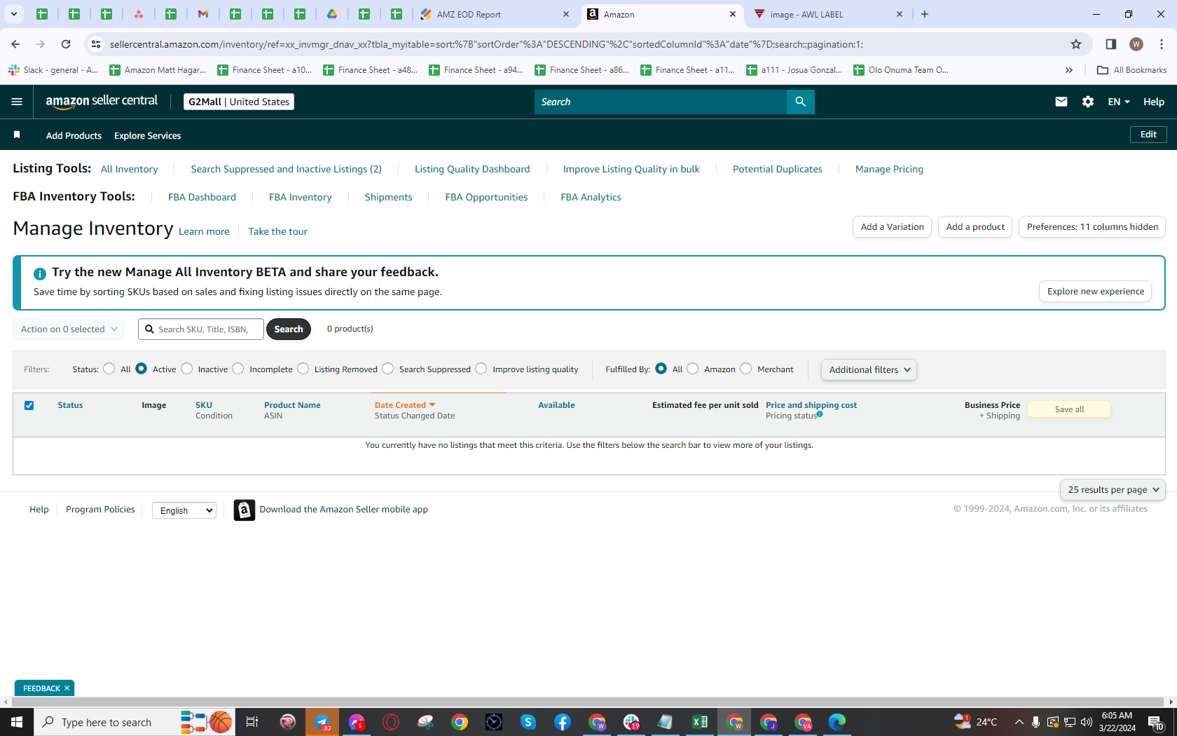Click the Amazon Seller Central logo

pyautogui.click(x=102, y=102)
